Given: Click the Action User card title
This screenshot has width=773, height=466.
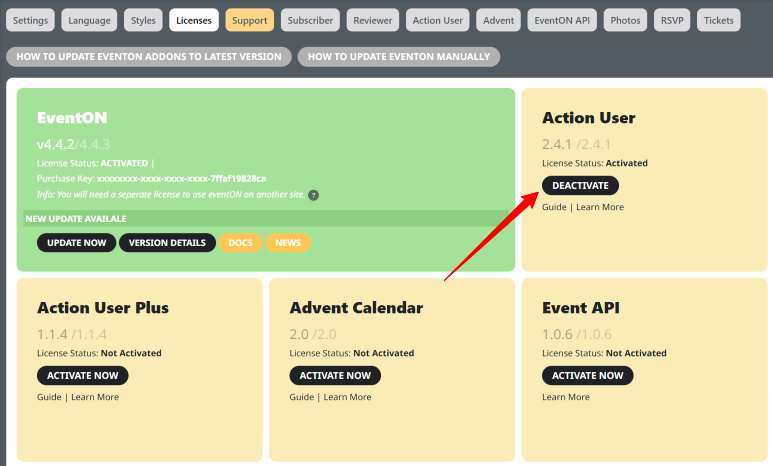Looking at the screenshot, I should [588, 118].
